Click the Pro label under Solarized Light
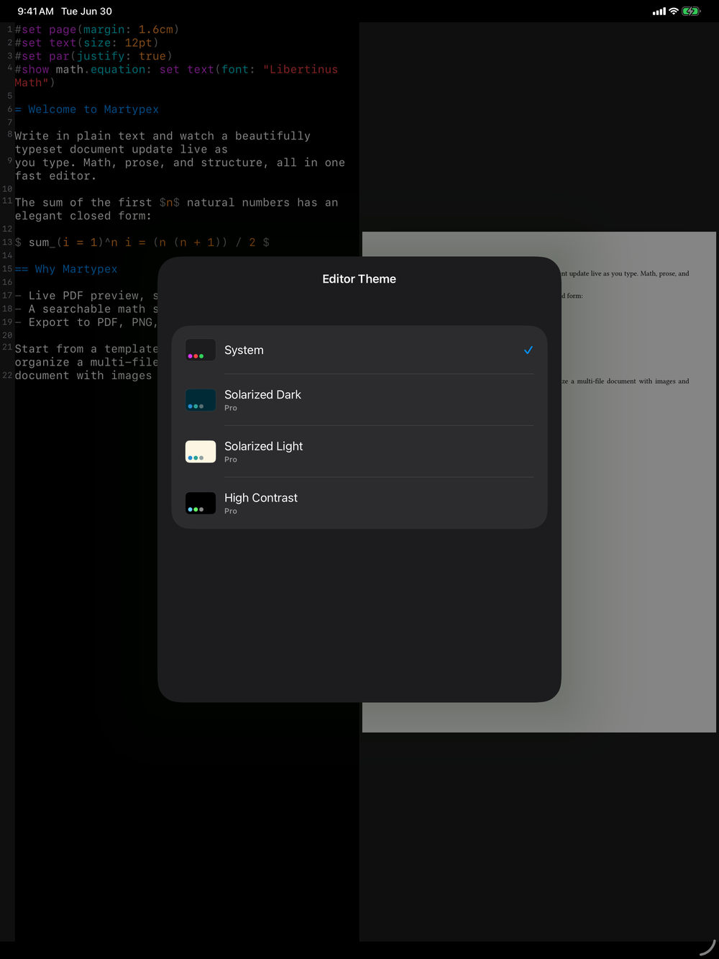The height and width of the screenshot is (959, 719). tap(231, 460)
